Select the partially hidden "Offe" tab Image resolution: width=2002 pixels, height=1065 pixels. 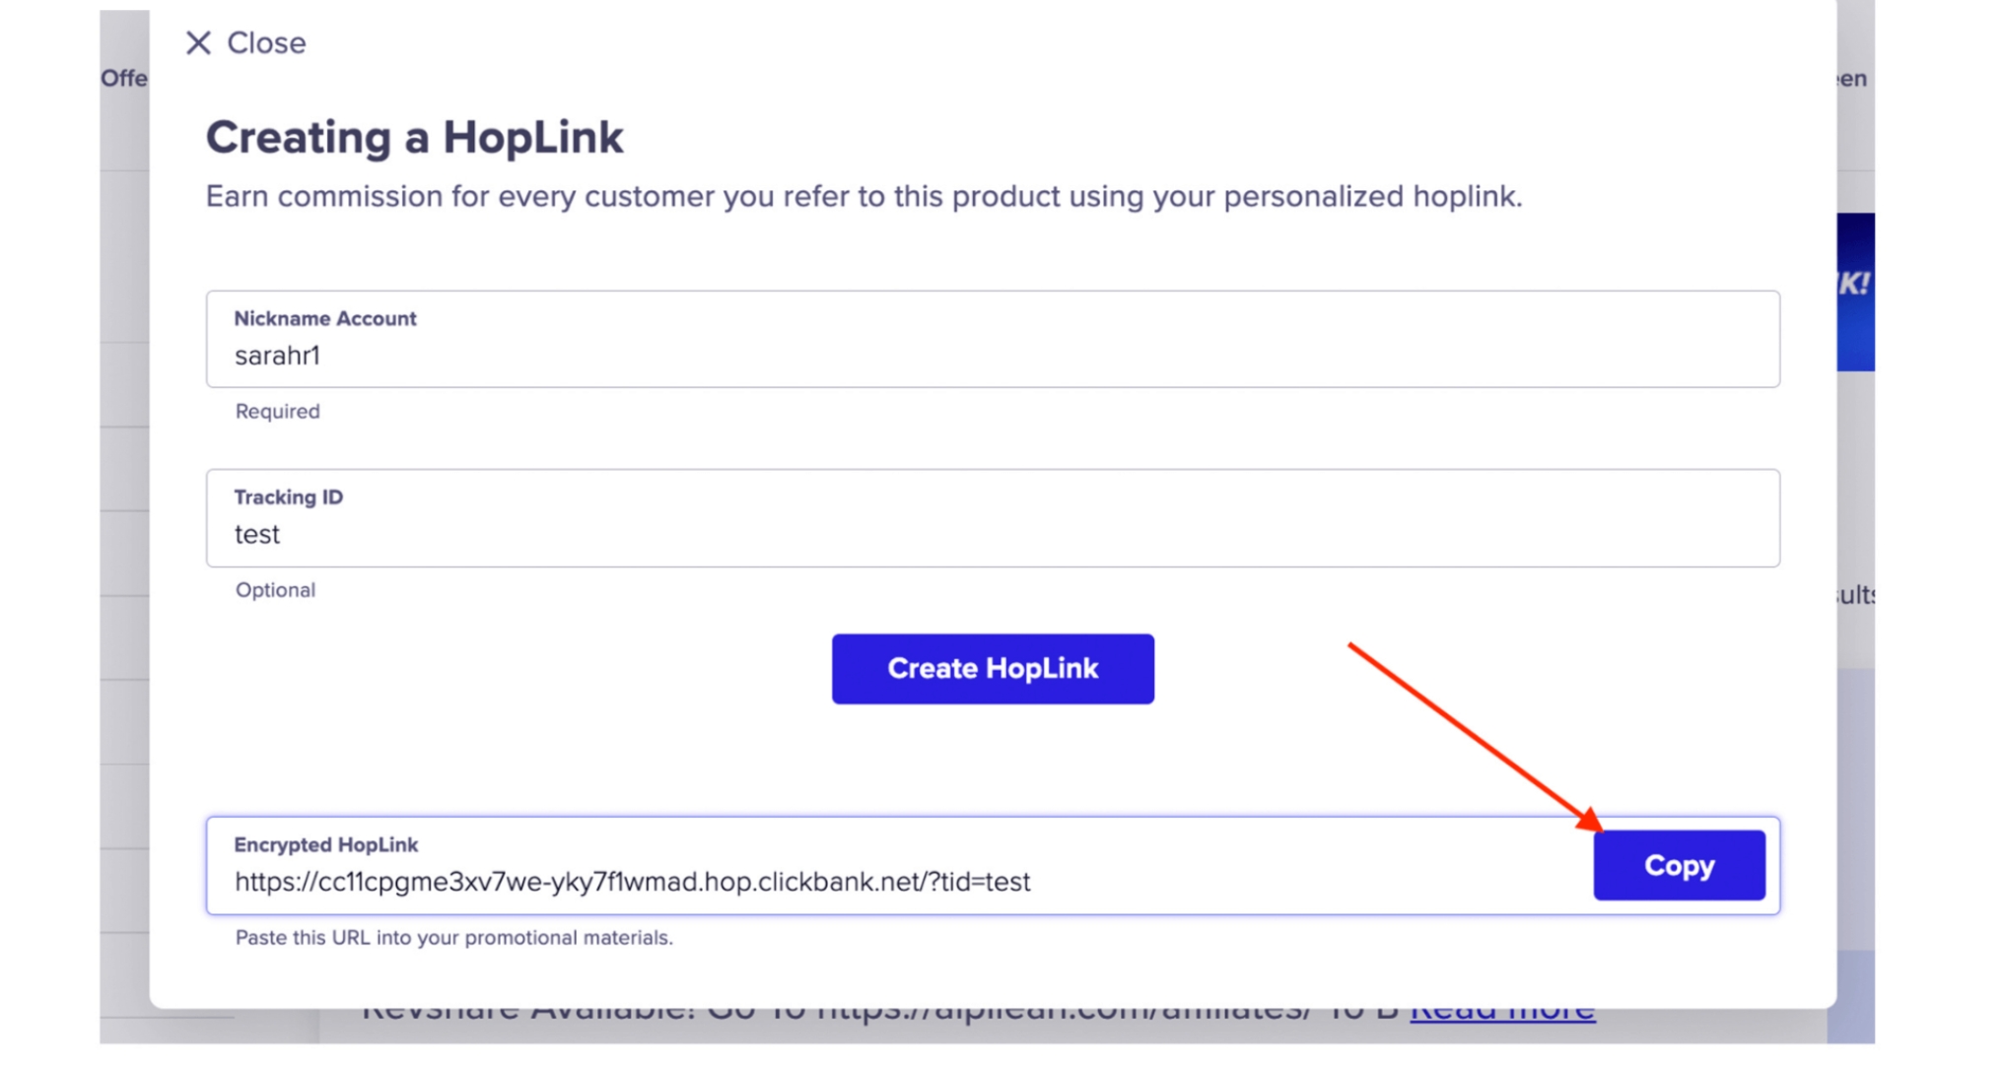124,79
